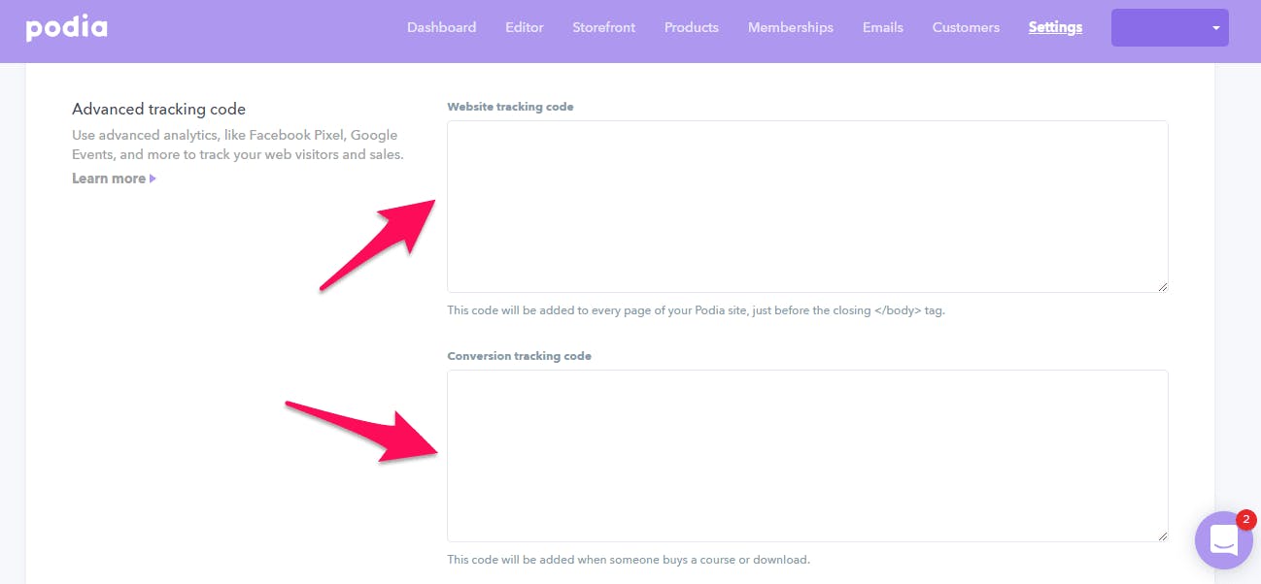Image resolution: width=1261 pixels, height=584 pixels.
Task: Open the purple account menu button
Action: pos(1170,28)
